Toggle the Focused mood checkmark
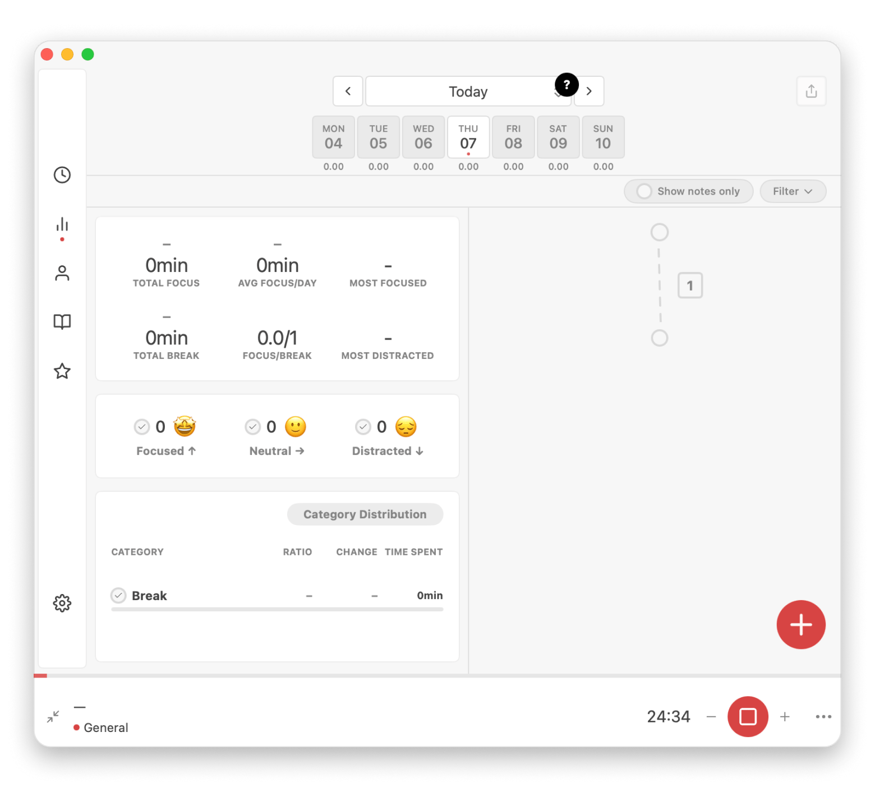 coord(142,427)
